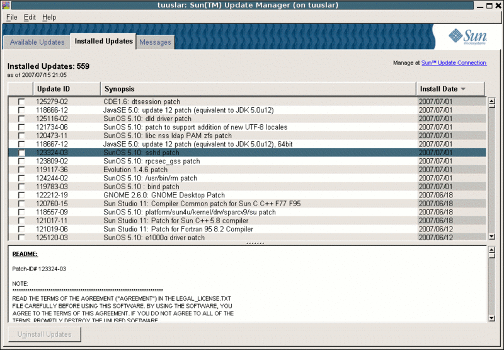Viewport: 504px width, 350px height.
Task: Check the box for rpcsec_gss patch 123809-02
Action: pos(21,161)
